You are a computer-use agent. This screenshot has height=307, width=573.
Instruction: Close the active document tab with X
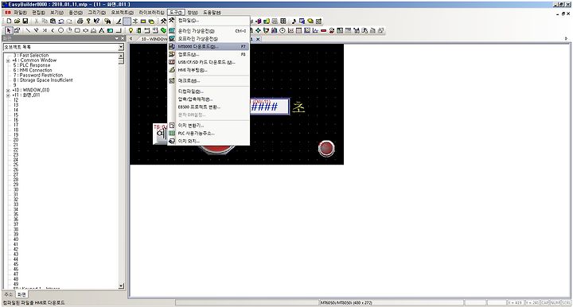click(x=258, y=39)
